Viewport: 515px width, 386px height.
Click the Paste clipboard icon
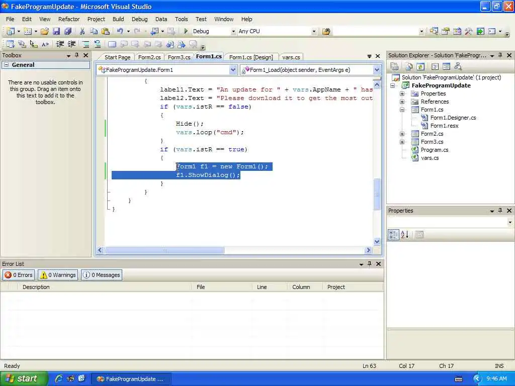pyautogui.click(x=106, y=31)
